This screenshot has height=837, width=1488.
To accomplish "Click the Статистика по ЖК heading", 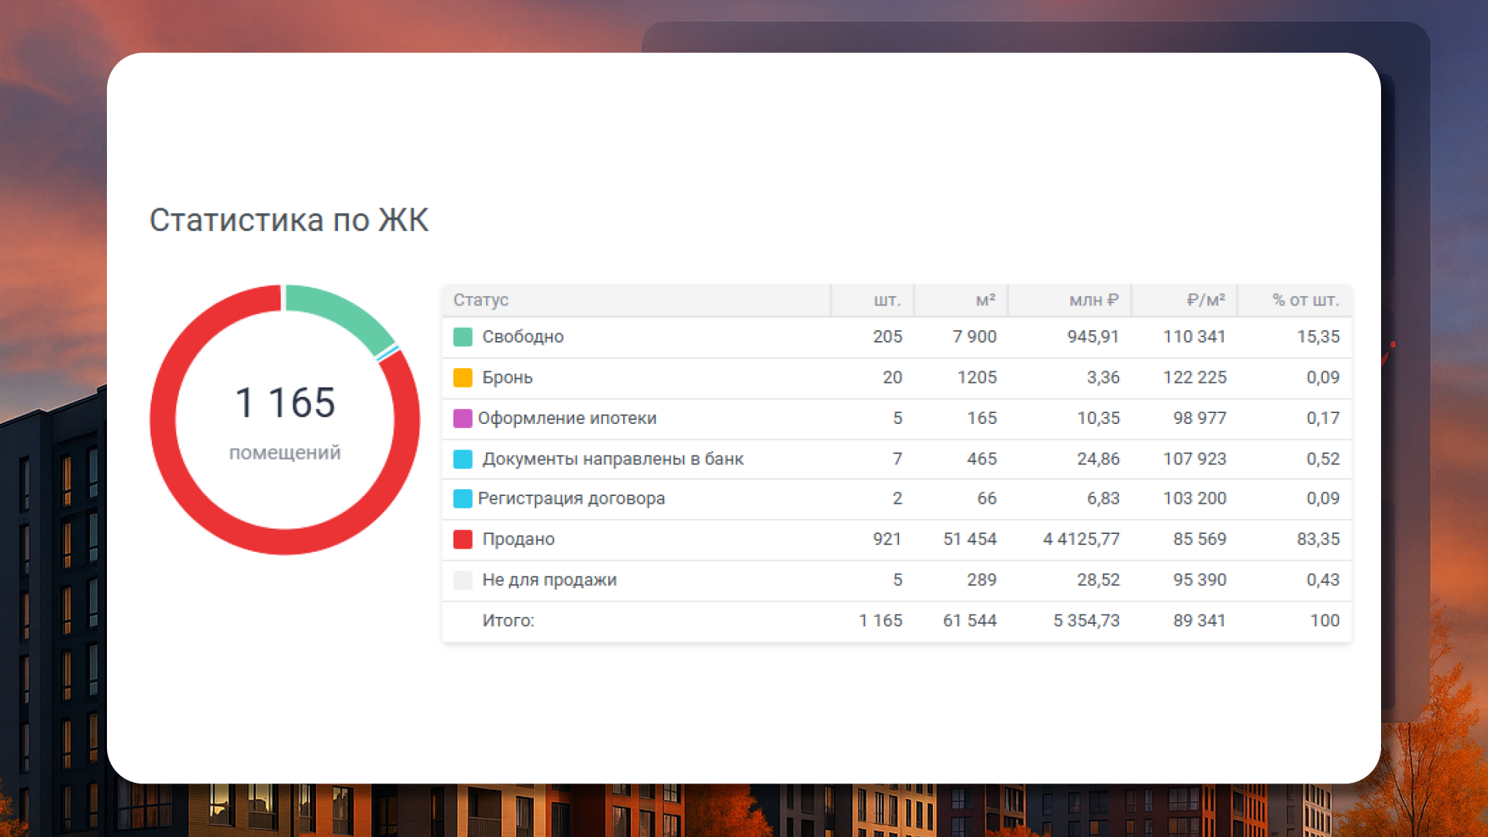I will (288, 220).
